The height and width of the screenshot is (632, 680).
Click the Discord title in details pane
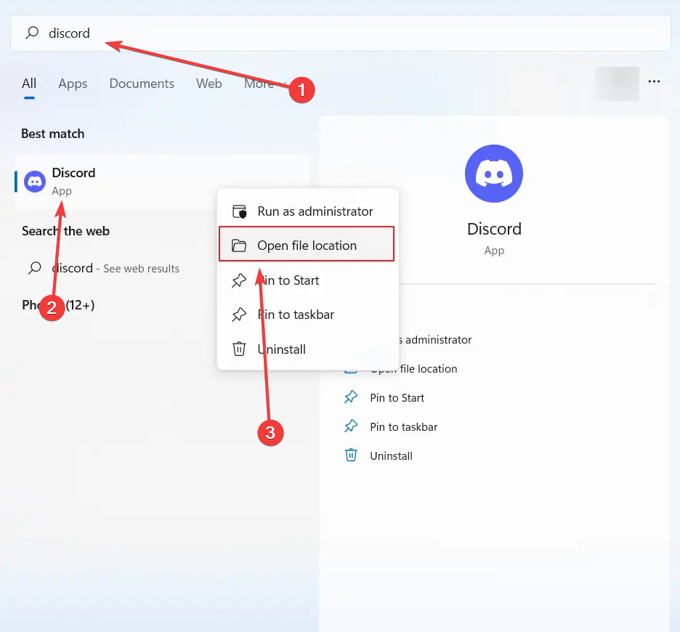click(x=494, y=229)
